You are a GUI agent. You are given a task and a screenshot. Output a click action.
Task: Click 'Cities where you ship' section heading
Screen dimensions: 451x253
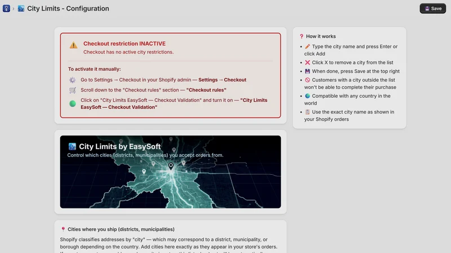pos(121,229)
